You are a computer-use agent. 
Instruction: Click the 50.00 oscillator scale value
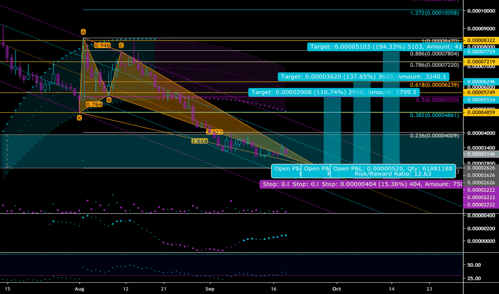click(x=474, y=265)
